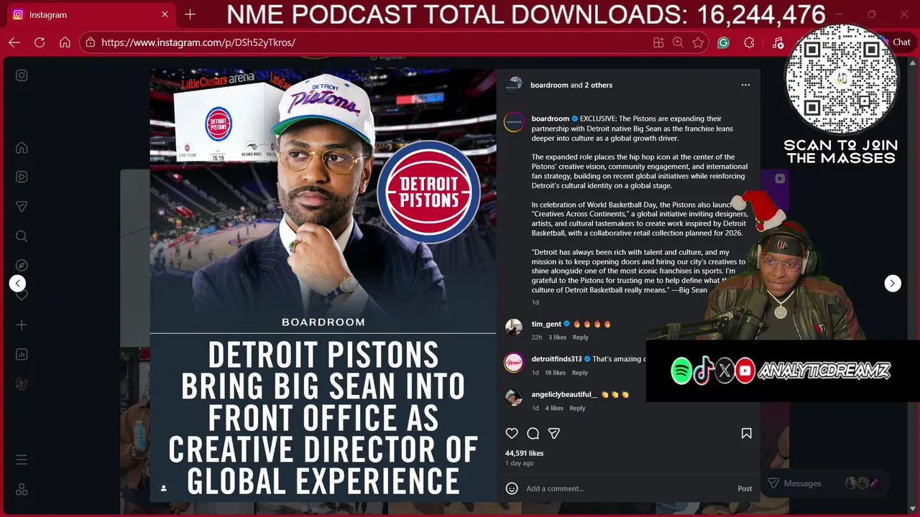This screenshot has height=517, width=920.
Task: Open the Also from Meta grid icon
Action: 22,490
